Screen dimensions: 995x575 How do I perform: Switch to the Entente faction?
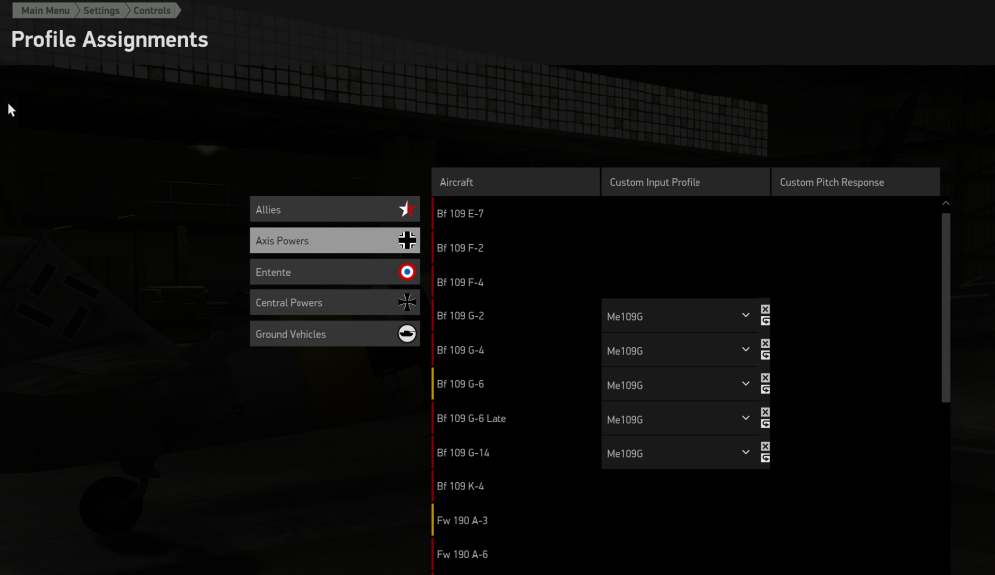tap(334, 271)
